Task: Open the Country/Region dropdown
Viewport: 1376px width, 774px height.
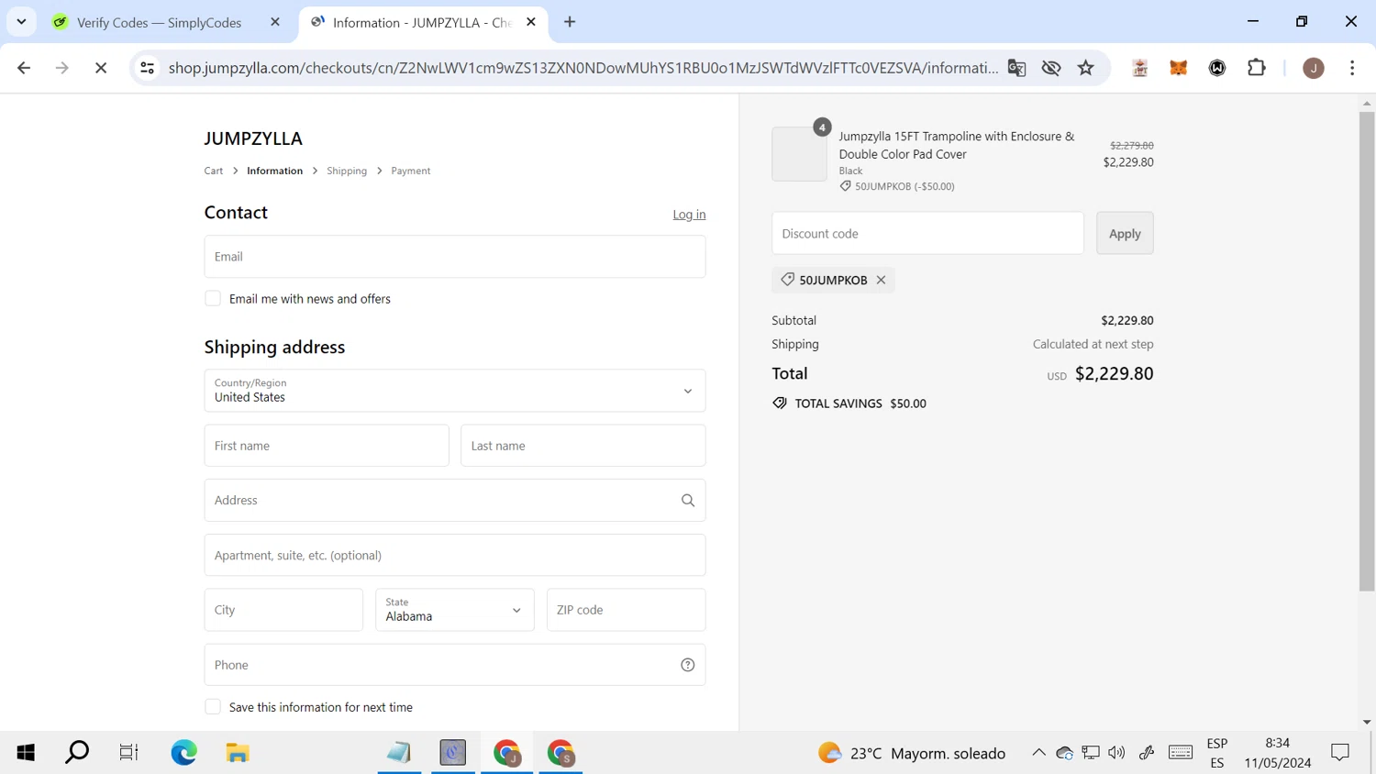Action: pyautogui.click(x=455, y=391)
